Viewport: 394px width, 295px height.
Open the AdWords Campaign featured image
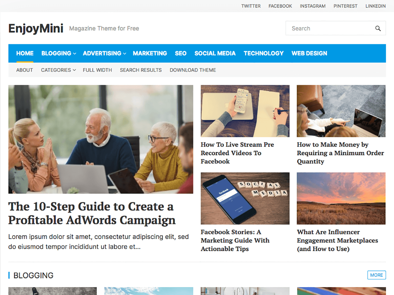pyautogui.click(x=101, y=139)
